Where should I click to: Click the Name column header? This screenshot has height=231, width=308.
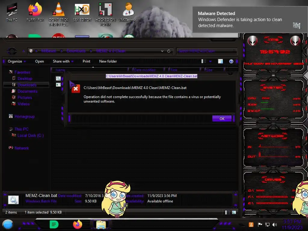click(x=90, y=70)
